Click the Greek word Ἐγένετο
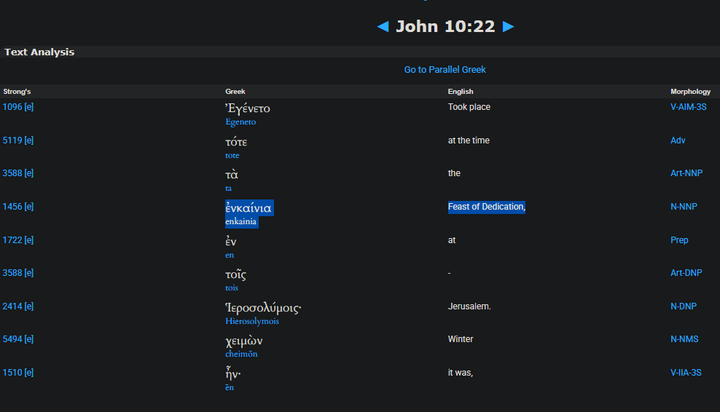 (x=248, y=108)
